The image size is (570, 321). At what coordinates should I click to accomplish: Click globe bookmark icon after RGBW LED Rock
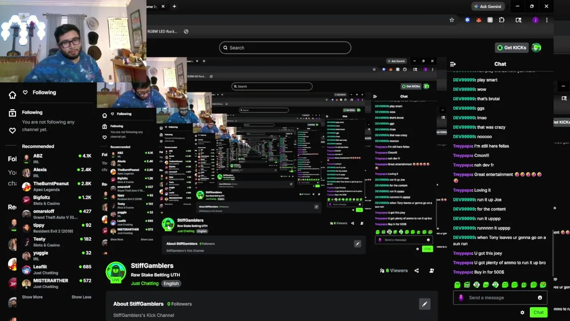click(186, 32)
